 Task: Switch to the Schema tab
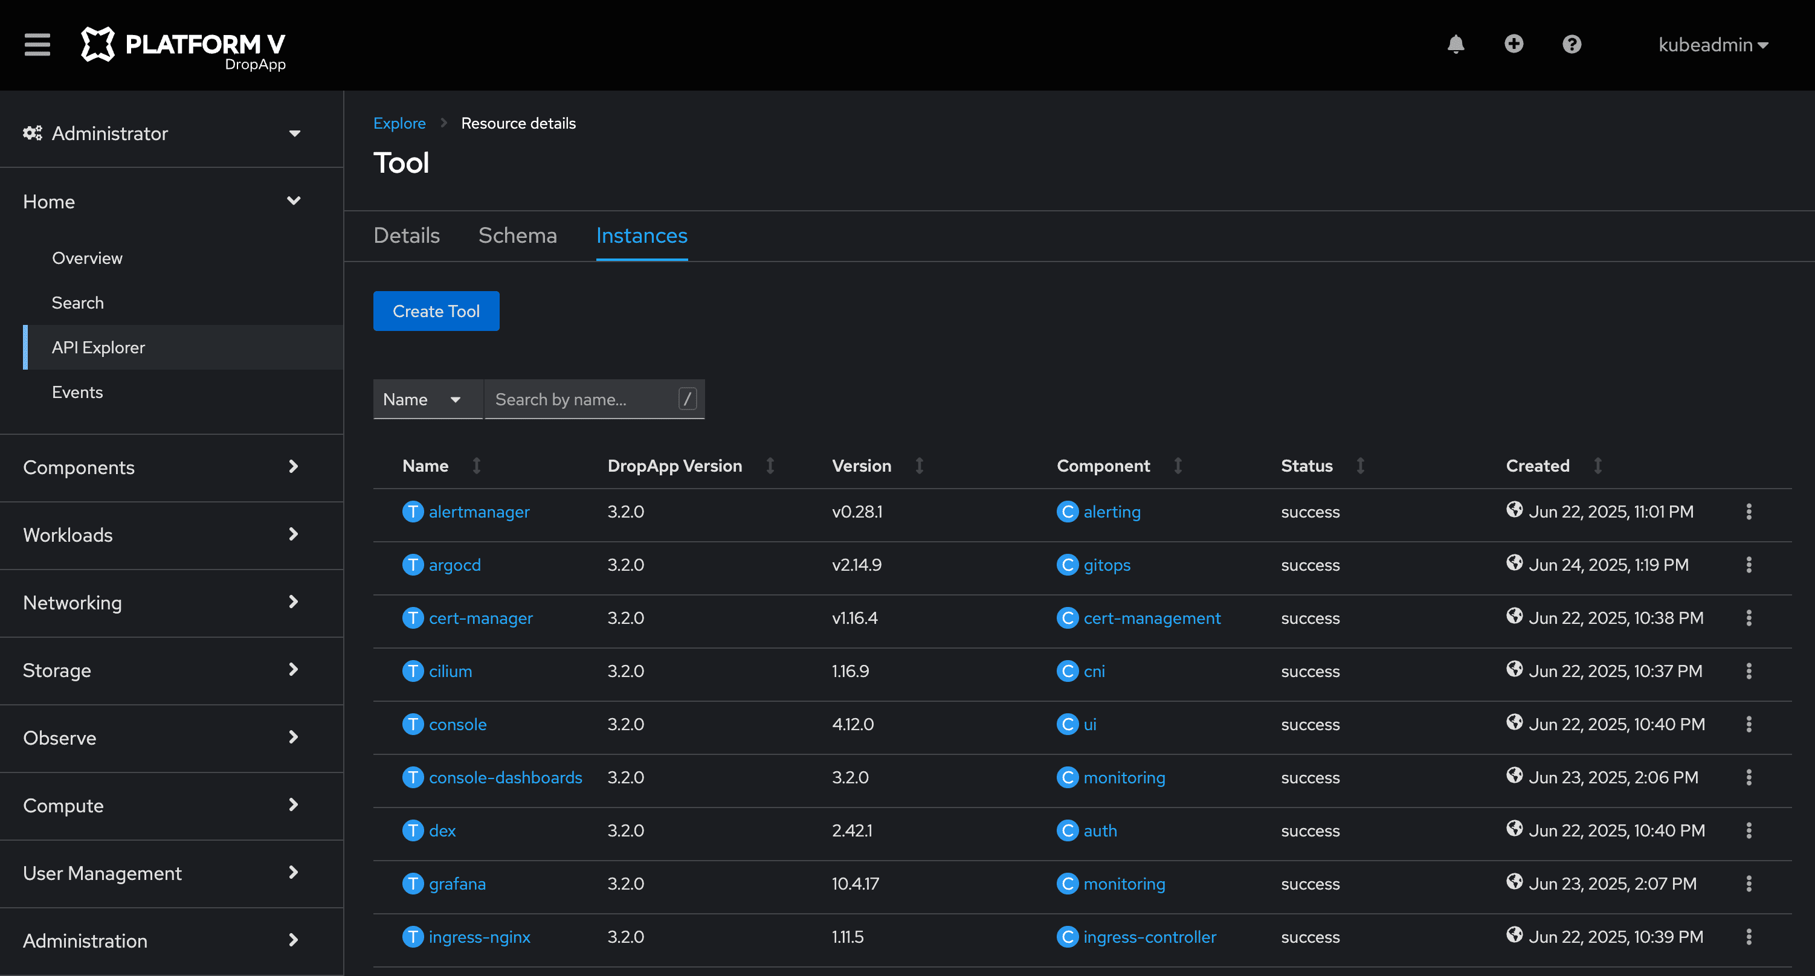coord(518,235)
